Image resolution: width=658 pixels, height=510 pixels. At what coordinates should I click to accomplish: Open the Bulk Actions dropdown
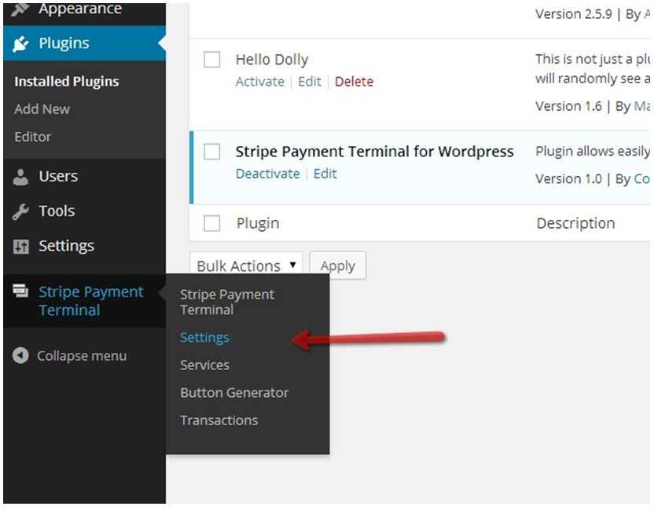(x=246, y=266)
